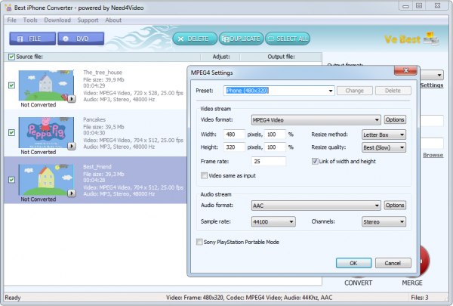Select The_tree_house video thumbnail

[46, 85]
